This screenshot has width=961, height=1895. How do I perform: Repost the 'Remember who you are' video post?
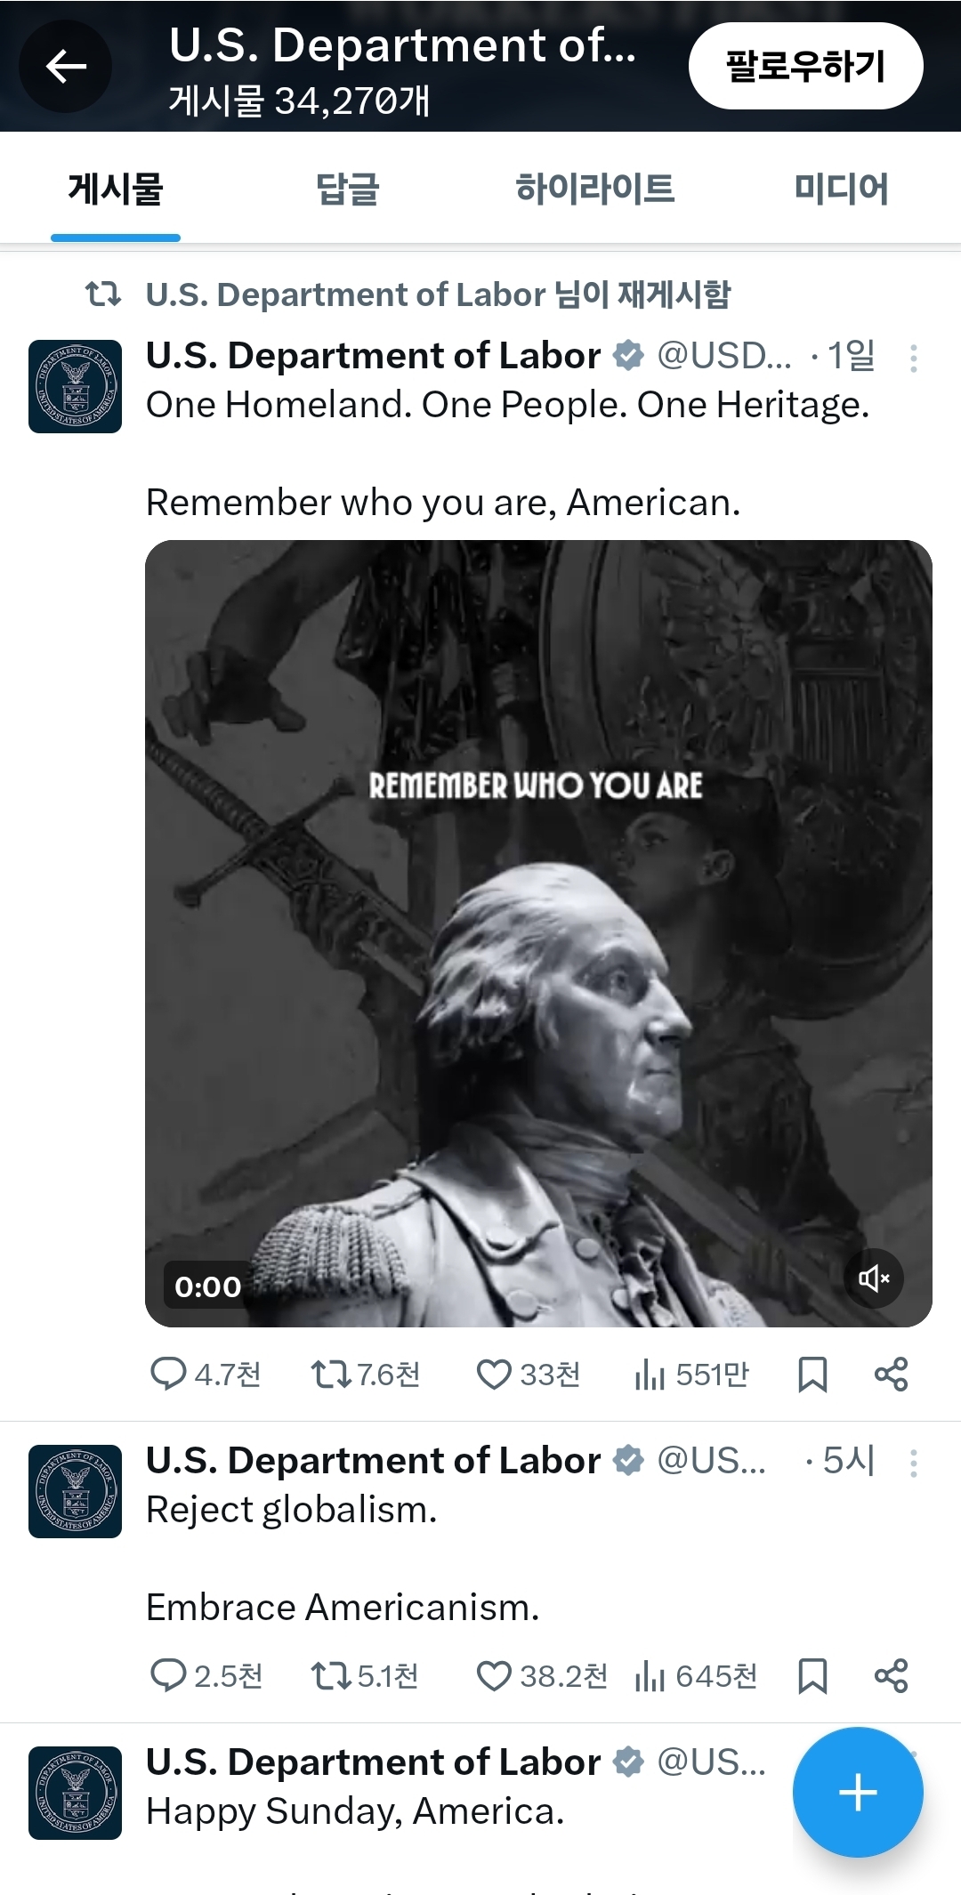click(330, 1375)
